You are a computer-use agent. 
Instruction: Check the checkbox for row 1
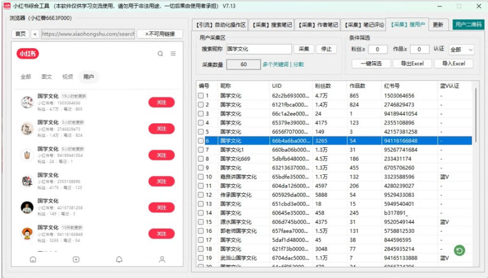[201, 96]
